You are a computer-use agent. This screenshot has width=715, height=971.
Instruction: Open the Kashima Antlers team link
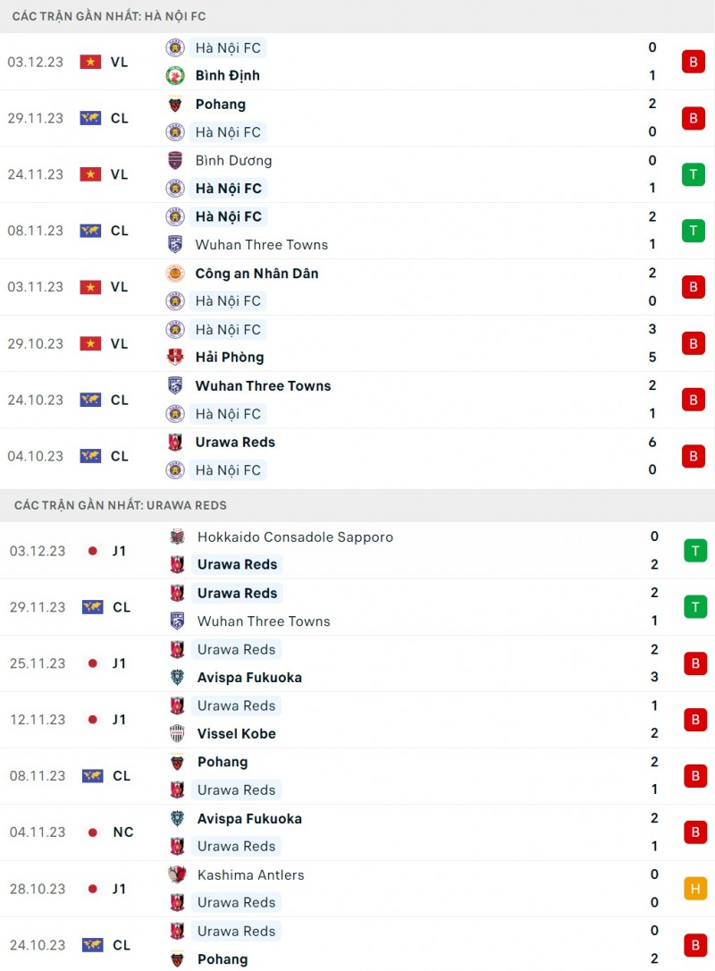(x=250, y=875)
